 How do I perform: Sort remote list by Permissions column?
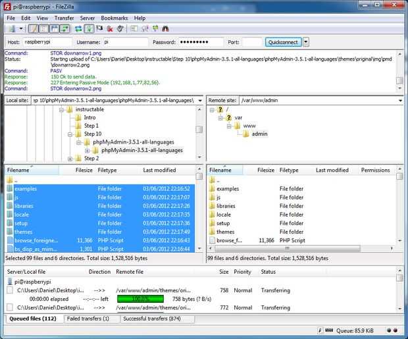(377, 170)
